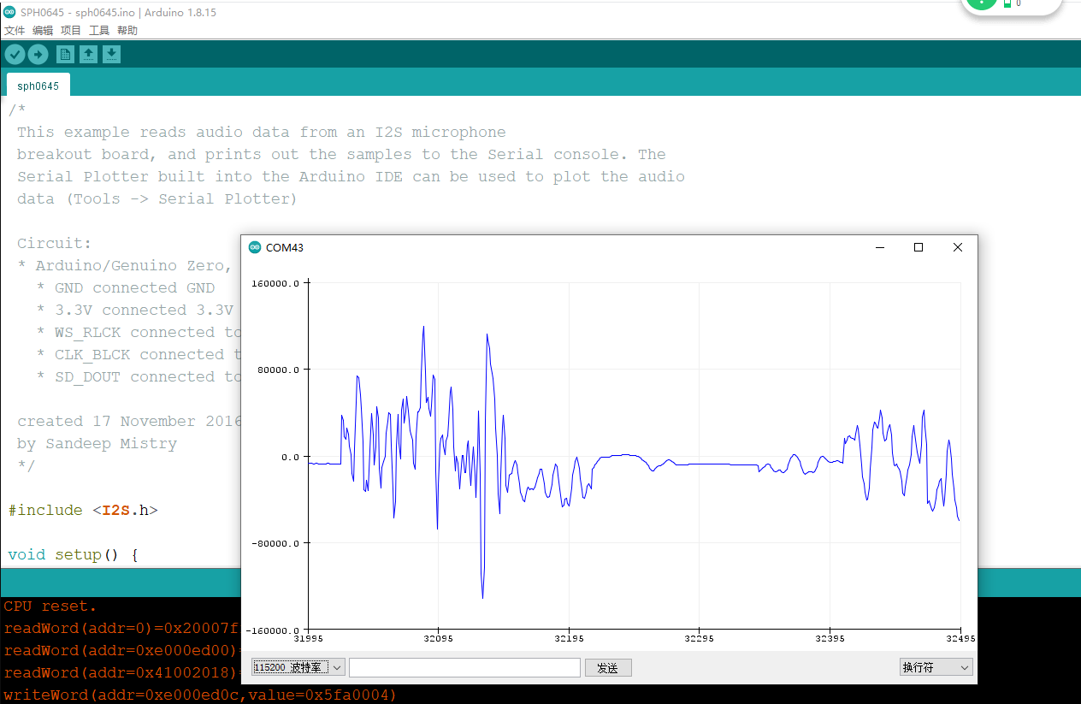Click the Verify (checkmark) toolbar icon
Image resolution: width=1081 pixels, height=704 pixels.
[15, 55]
